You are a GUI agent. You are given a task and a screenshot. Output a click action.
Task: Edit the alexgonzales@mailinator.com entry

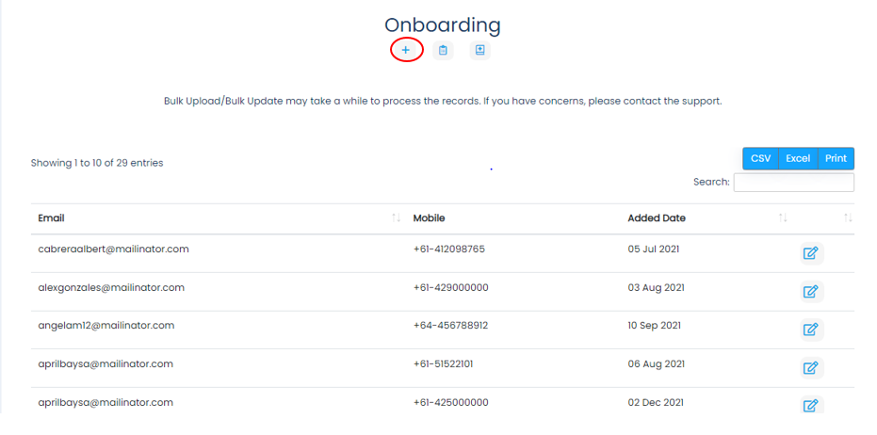[811, 291]
